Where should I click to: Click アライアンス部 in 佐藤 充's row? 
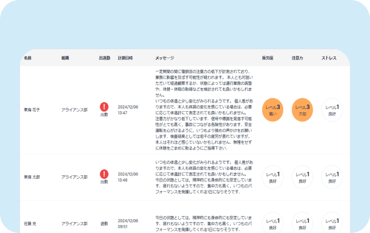[x=75, y=224]
